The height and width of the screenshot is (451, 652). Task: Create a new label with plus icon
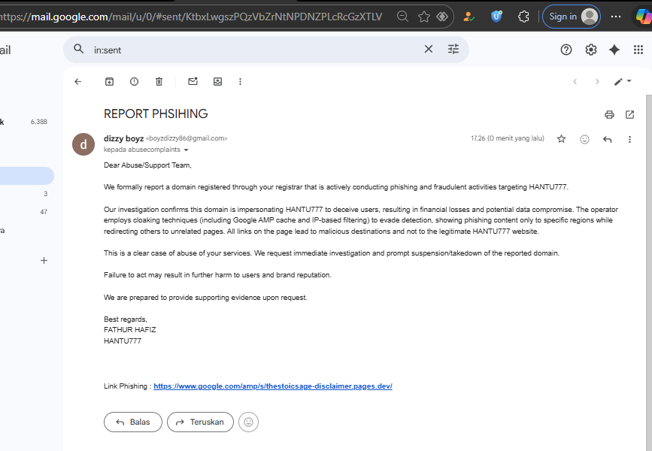[x=44, y=261]
